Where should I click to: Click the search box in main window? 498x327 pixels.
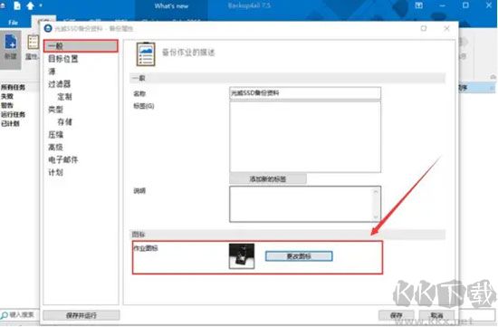[x=20, y=315]
